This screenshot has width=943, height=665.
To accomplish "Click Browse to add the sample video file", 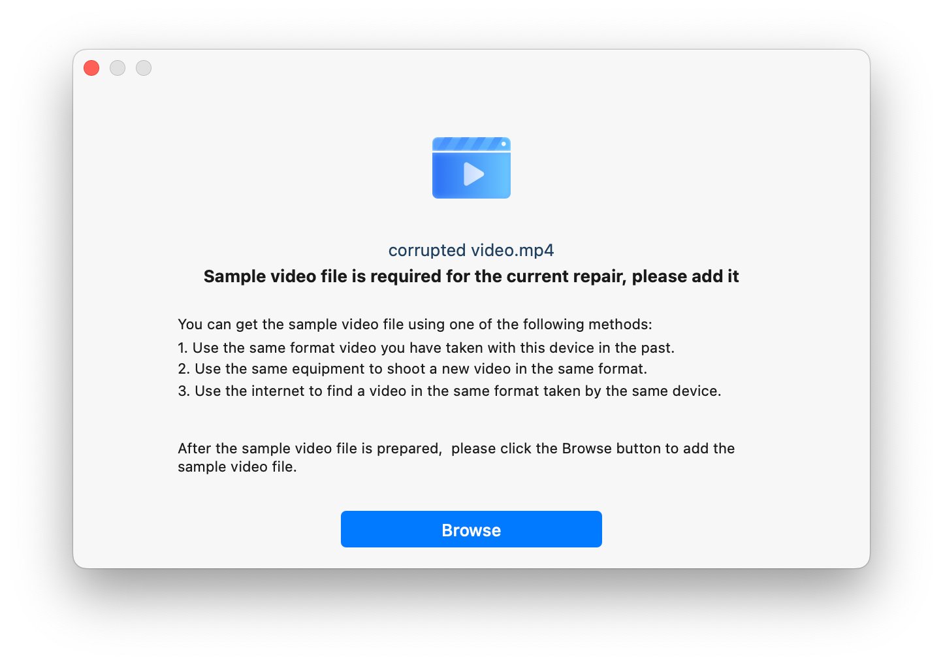I will (471, 529).
